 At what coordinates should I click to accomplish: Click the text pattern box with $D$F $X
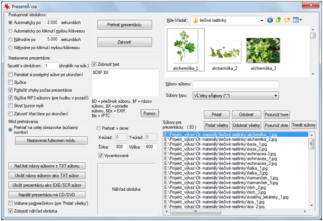click(125, 83)
